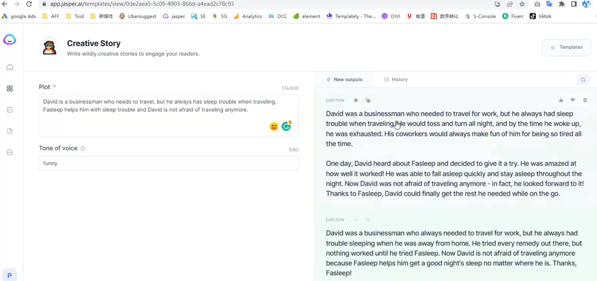The height and width of the screenshot is (281, 597).
Task: Open the AFF bookmarks folder
Action: pos(51,17)
